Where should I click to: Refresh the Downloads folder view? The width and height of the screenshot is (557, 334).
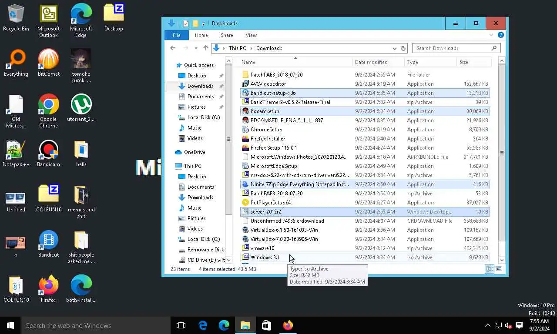pos(403,48)
